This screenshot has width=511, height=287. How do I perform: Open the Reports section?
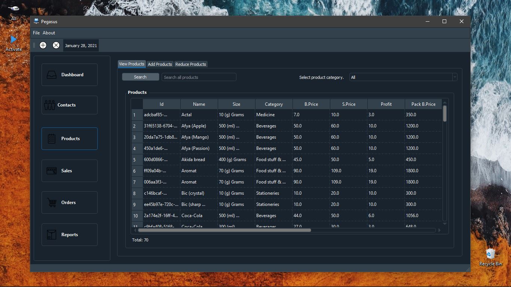coord(69,234)
